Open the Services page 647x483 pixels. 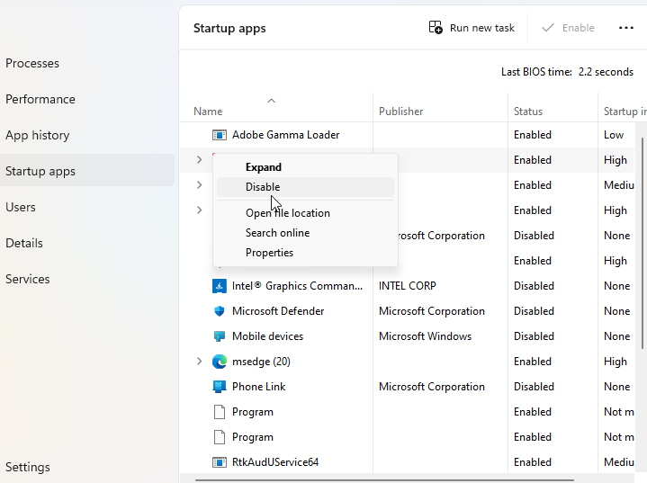28,279
